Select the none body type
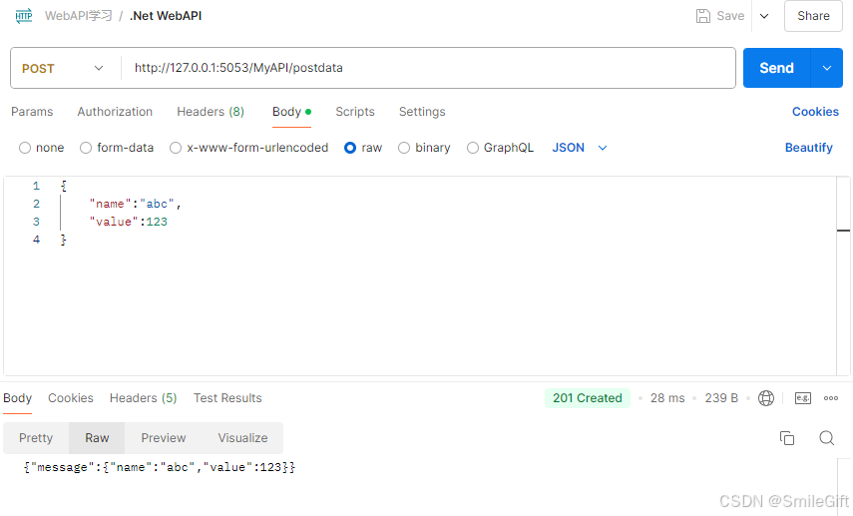 pyautogui.click(x=25, y=148)
